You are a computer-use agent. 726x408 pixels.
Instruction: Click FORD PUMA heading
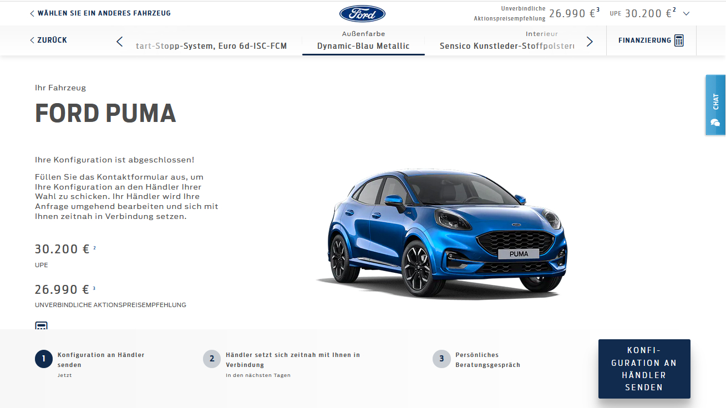point(105,113)
